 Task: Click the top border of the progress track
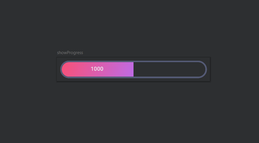pyautogui.click(x=134, y=61)
